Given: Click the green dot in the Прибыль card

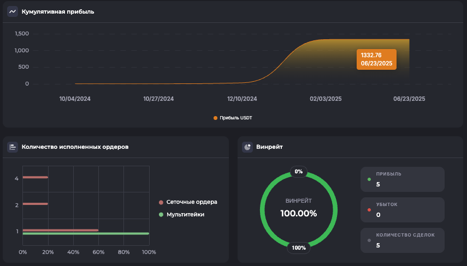Looking at the screenshot, I should [369, 179].
